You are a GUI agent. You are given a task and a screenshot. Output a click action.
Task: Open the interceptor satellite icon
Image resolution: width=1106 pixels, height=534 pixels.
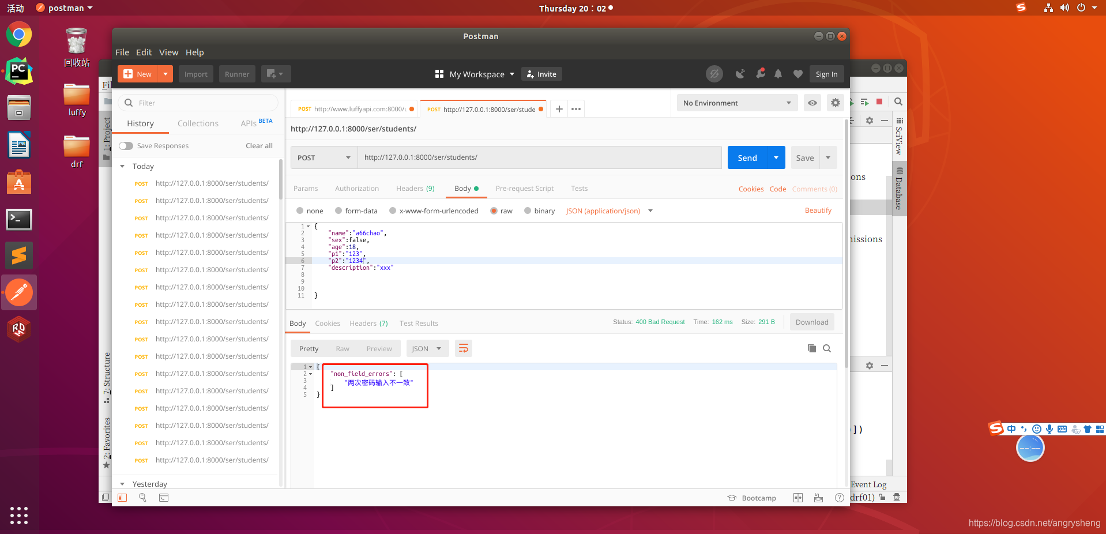(740, 74)
